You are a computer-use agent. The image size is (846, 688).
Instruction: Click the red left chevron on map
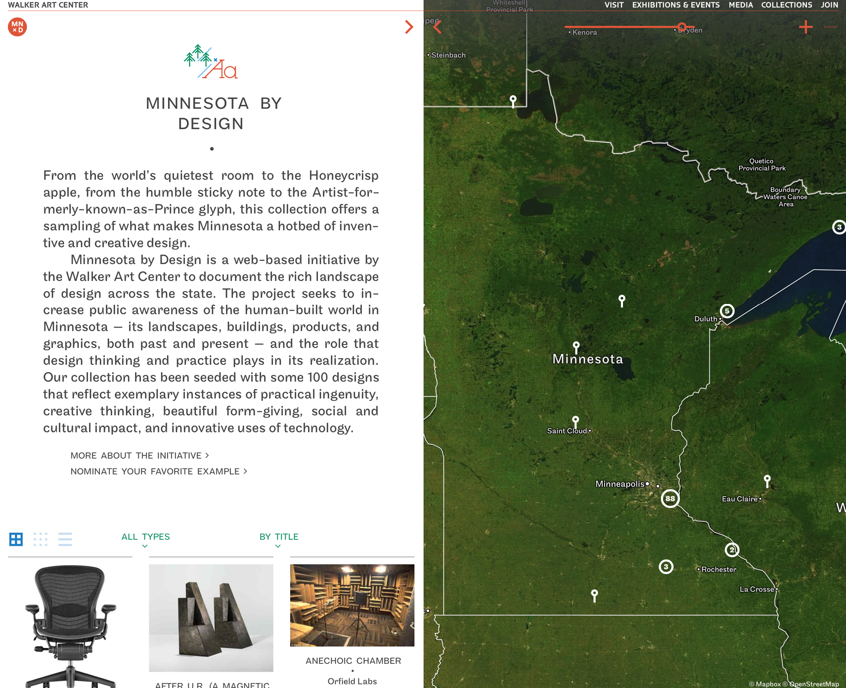pyautogui.click(x=437, y=27)
